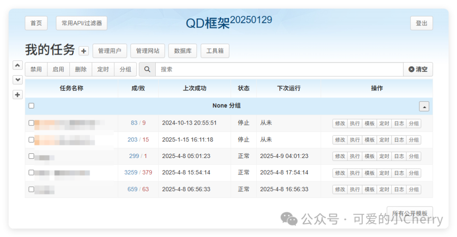This screenshot has height=237, width=457.
Task: Click 修改 for the 3259 / 379 task
Action: pyautogui.click(x=340, y=173)
